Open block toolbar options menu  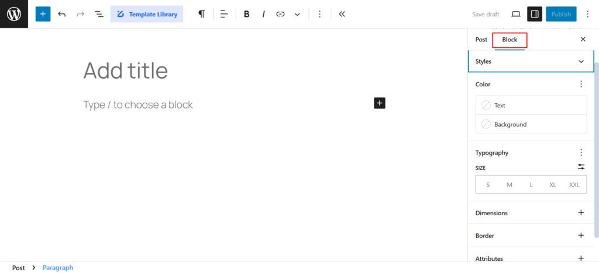[320, 14]
